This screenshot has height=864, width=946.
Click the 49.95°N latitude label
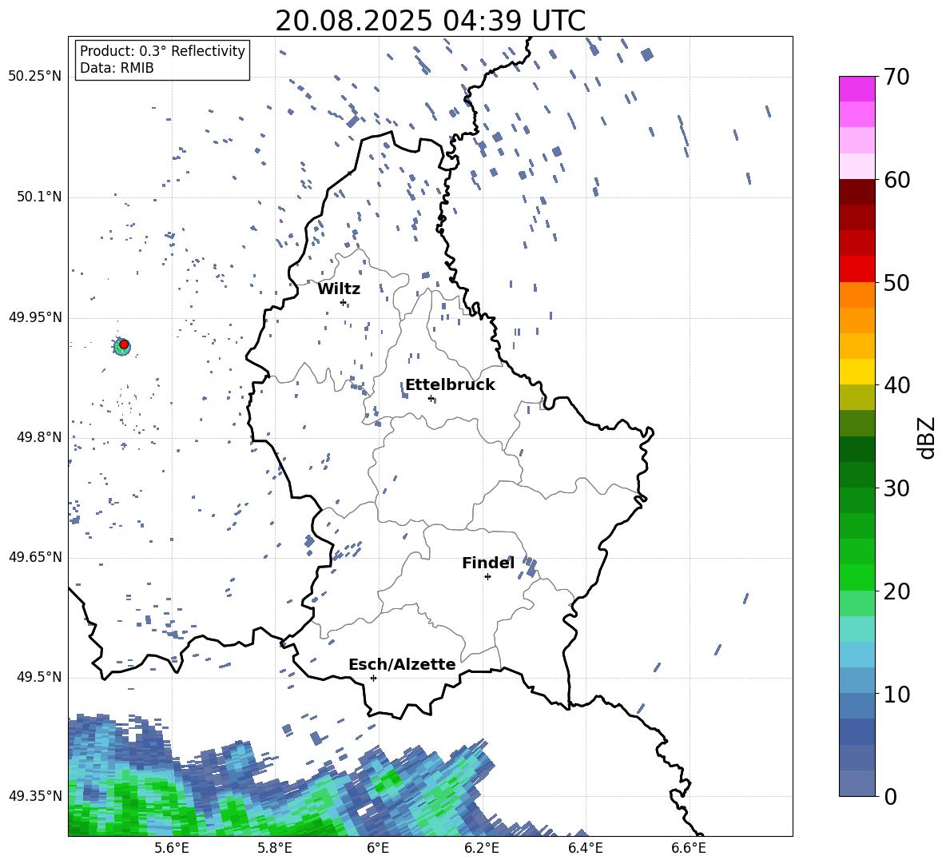35,317
